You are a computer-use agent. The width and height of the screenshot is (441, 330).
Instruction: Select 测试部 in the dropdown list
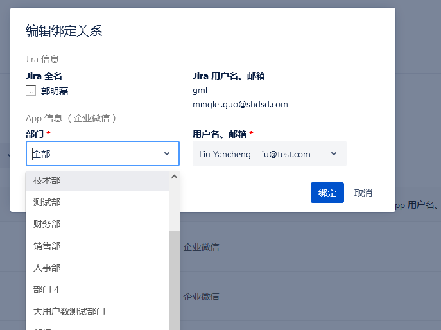pos(47,202)
